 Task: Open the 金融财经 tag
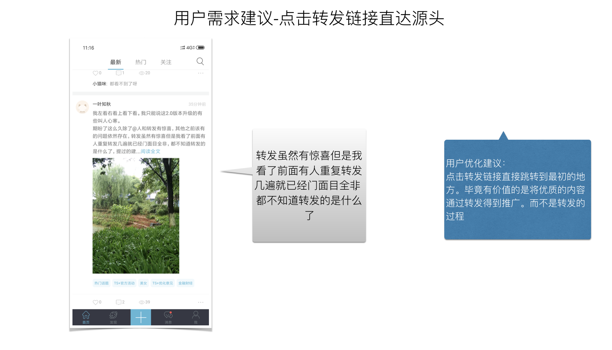click(185, 283)
